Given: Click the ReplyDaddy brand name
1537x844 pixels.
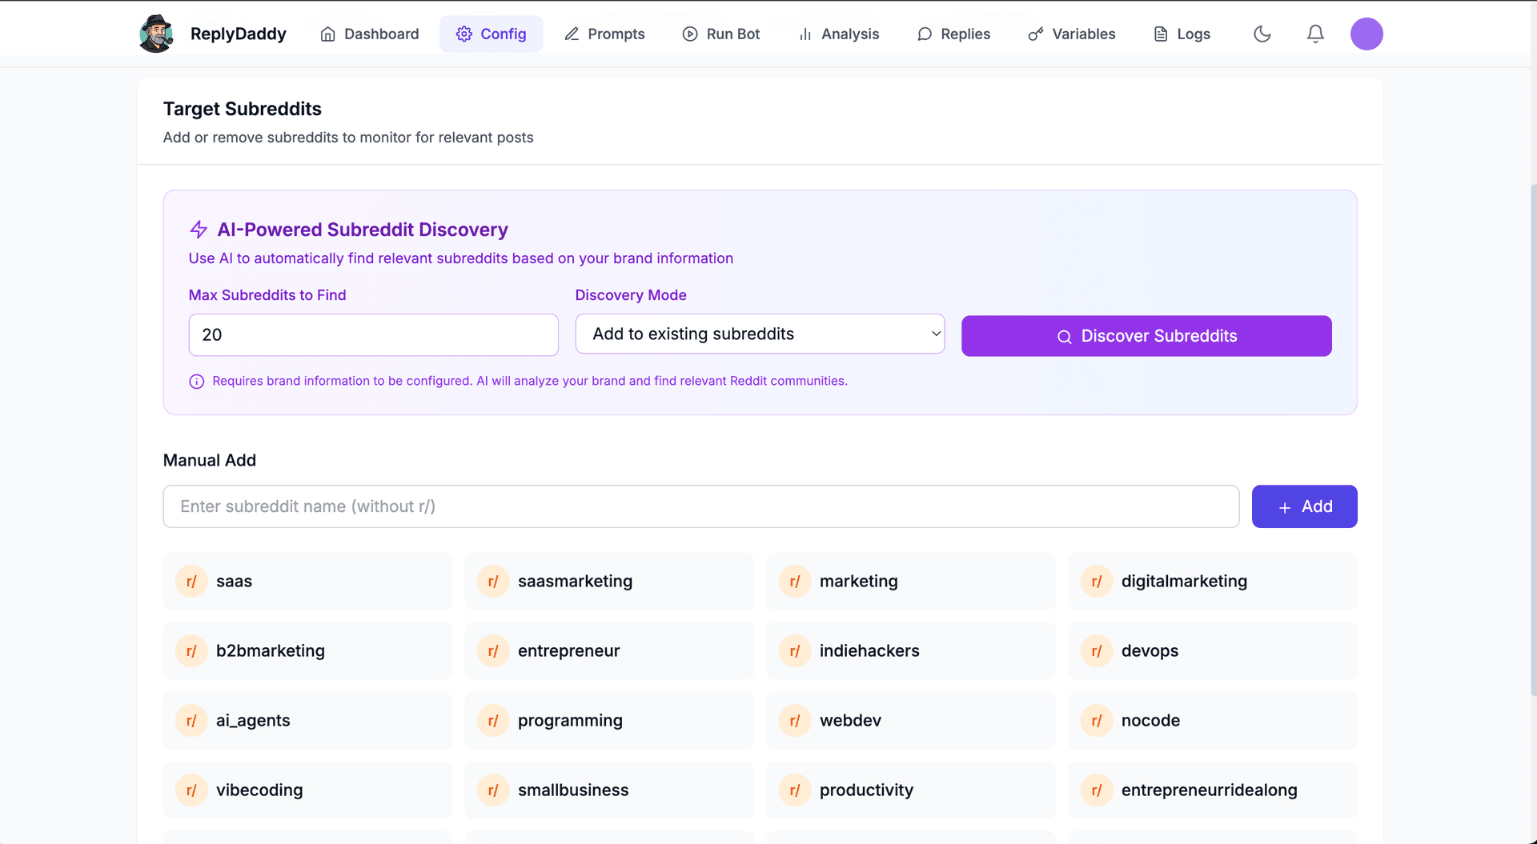Looking at the screenshot, I should 239,34.
